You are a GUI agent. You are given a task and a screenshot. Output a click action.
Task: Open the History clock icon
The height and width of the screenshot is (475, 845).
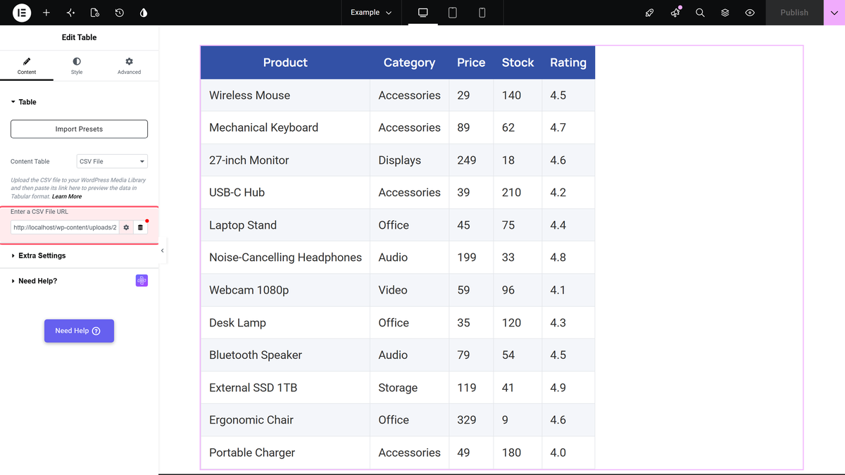point(119,13)
